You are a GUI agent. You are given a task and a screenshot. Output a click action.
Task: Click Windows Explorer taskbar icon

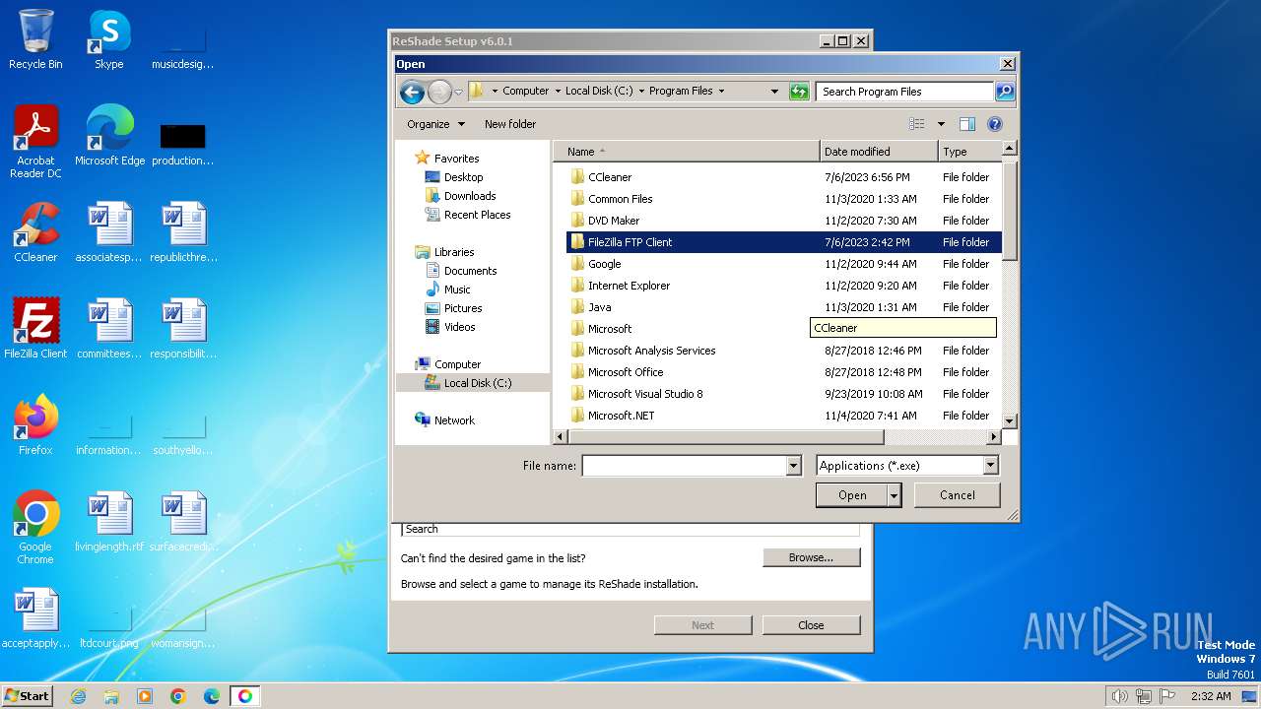click(111, 696)
